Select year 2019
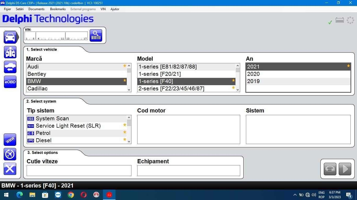The height and width of the screenshot is (200, 357). point(298,81)
